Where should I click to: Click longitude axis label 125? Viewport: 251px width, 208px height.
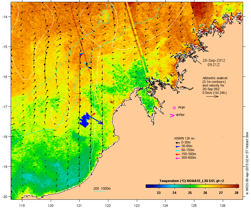point(194,206)
